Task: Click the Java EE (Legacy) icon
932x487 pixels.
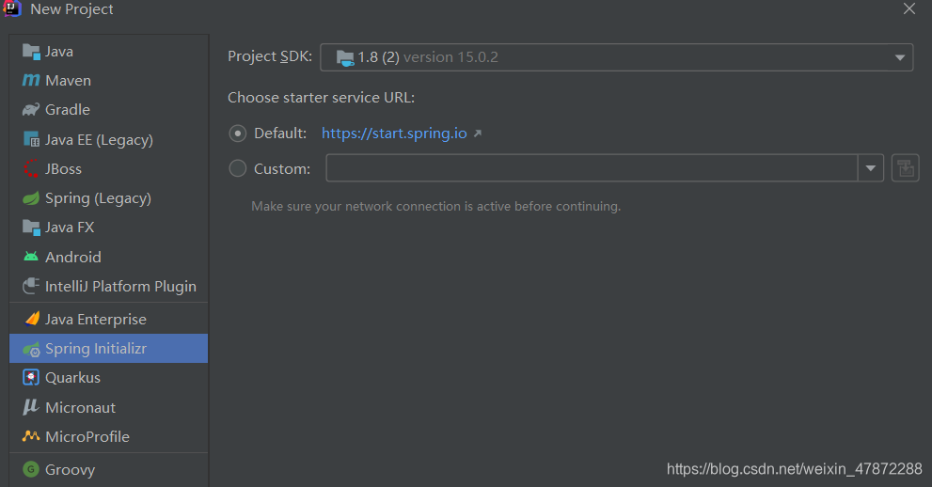Action: click(31, 139)
